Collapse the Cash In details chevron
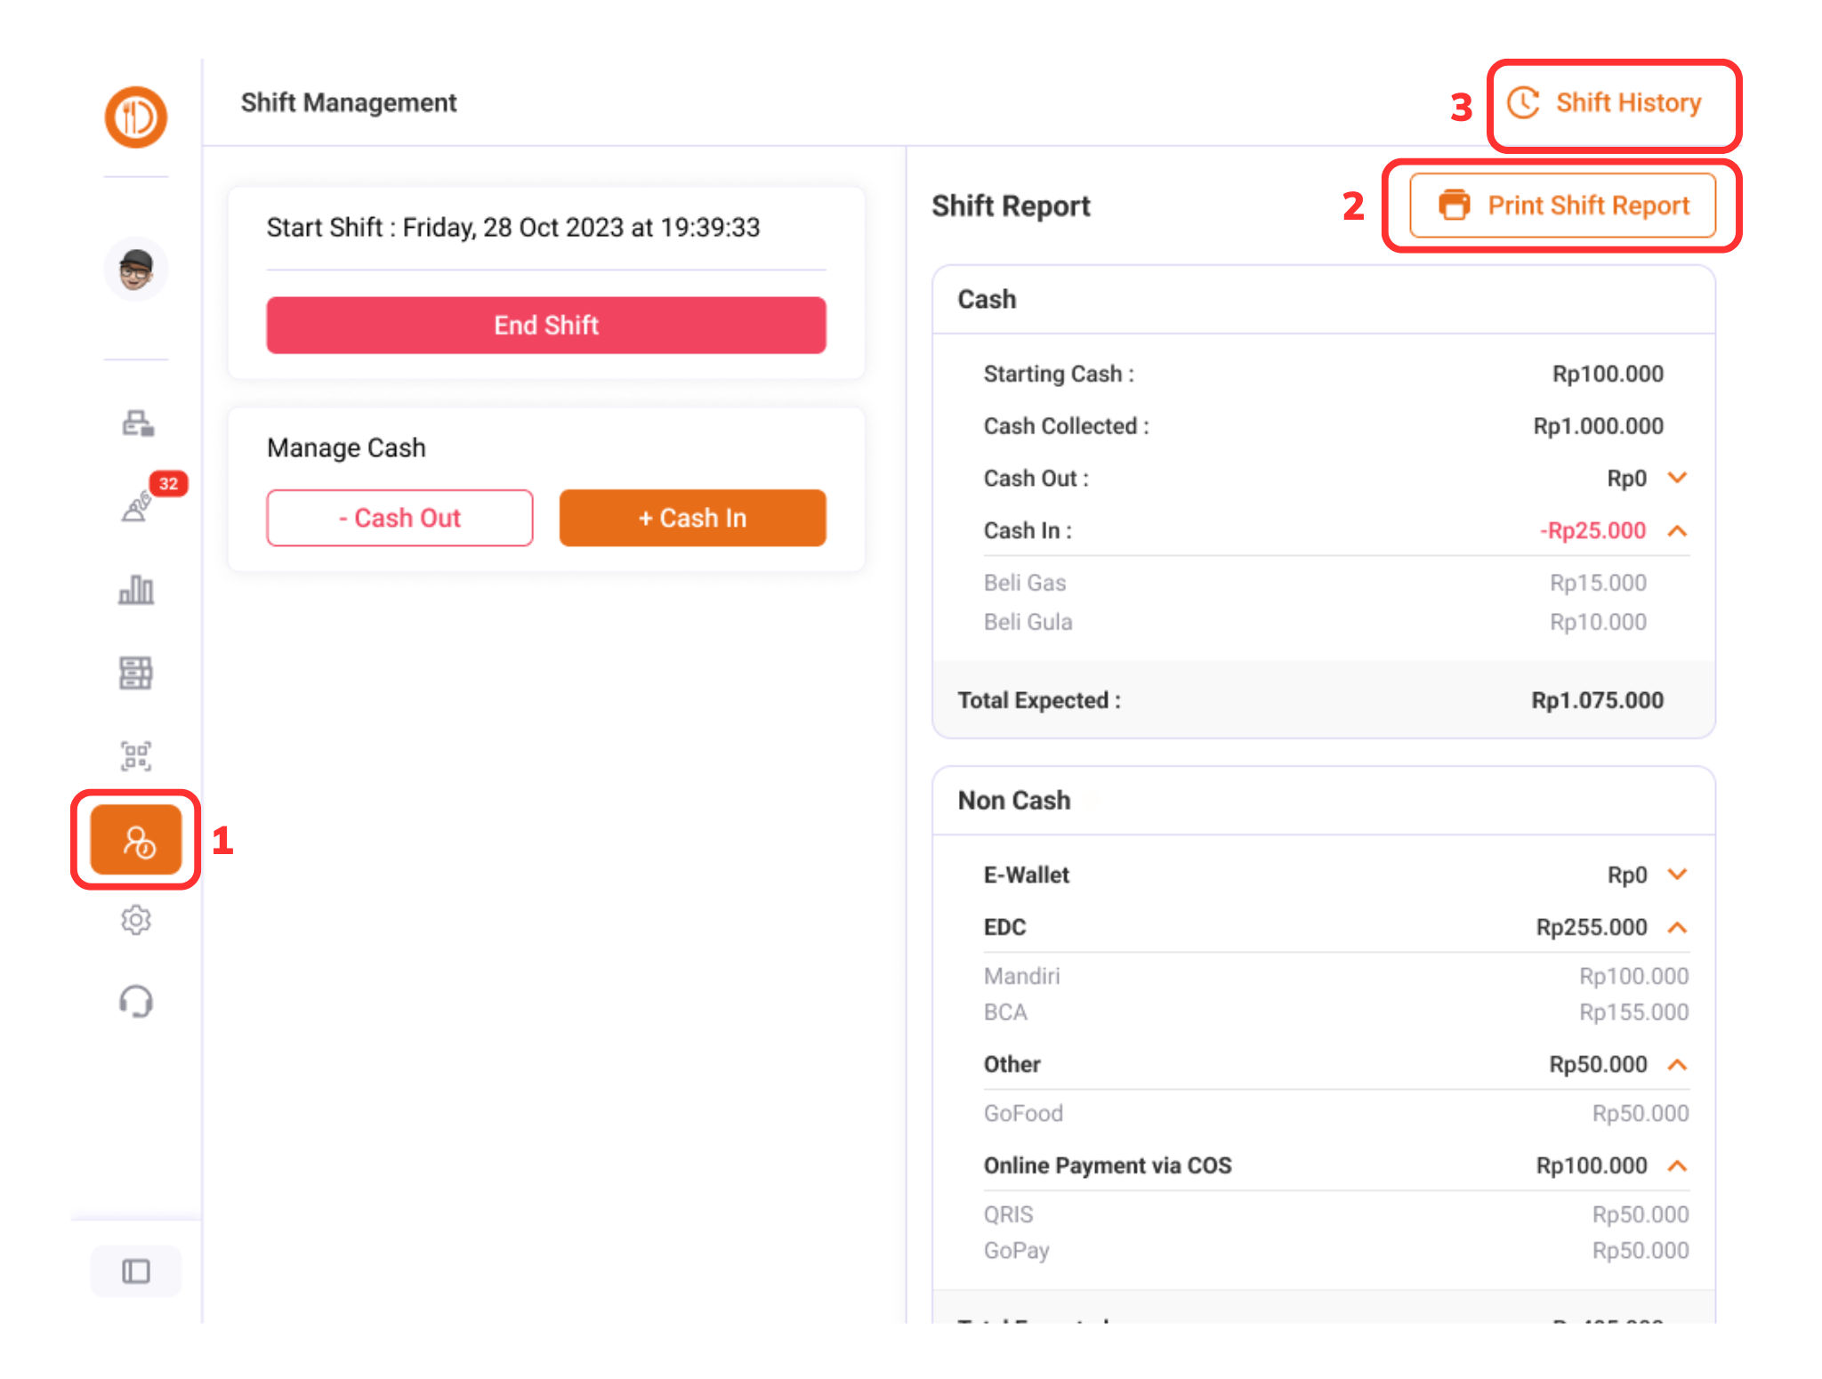 1677,531
